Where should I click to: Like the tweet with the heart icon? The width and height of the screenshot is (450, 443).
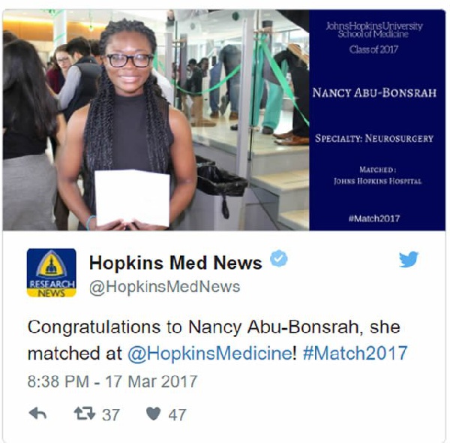coord(154,414)
